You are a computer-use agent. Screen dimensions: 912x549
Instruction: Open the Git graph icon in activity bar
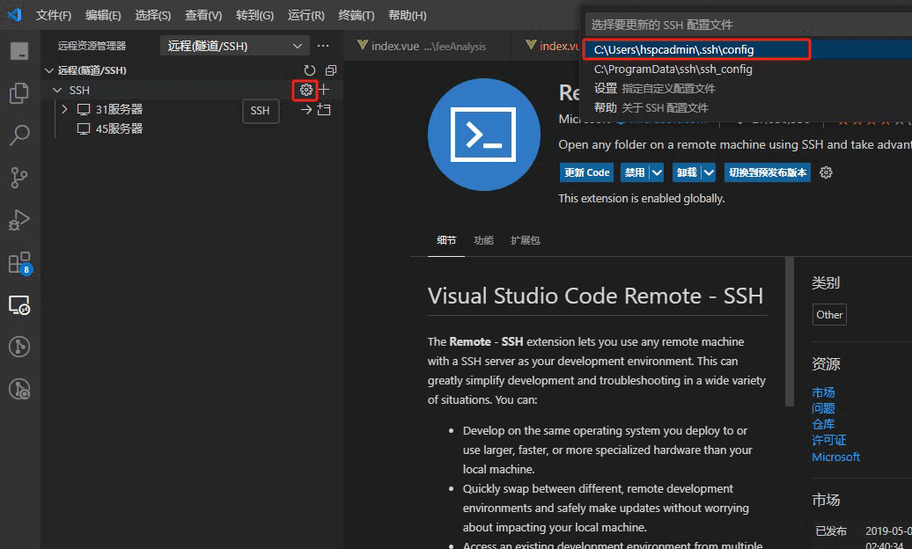[19, 347]
